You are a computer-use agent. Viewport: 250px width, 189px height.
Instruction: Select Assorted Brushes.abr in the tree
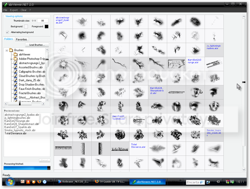pos(31,68)
